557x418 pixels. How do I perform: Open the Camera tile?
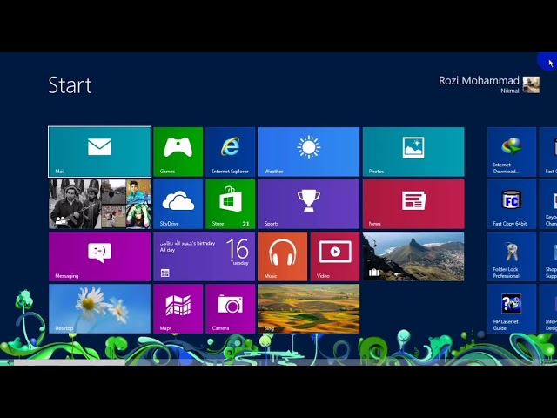(x=231, y=308)
